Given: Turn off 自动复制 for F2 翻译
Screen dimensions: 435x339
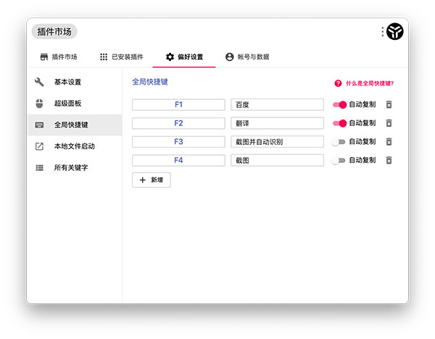Looking at the screenshot, I should click(x=339, y=123).
